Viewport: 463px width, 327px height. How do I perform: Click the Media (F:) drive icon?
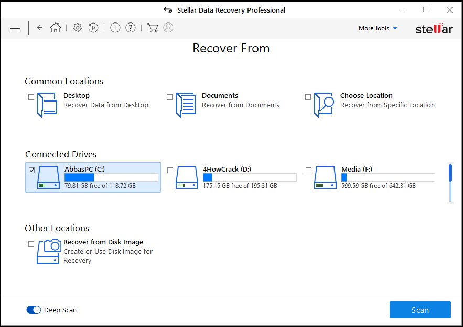(325, 177)
